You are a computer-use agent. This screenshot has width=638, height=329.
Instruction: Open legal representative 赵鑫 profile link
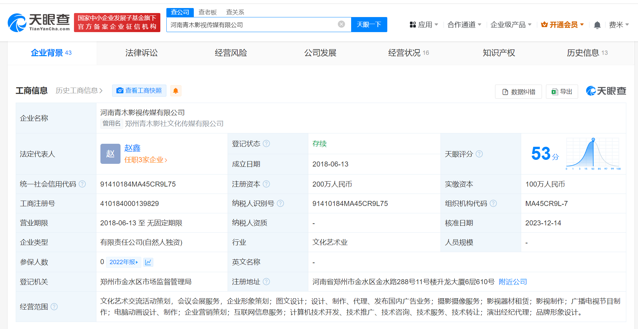coord(133,148)
